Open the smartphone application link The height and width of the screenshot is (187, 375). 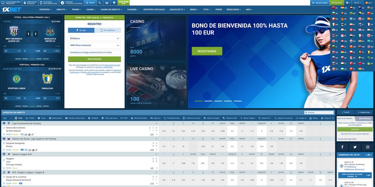coord(49,3)
